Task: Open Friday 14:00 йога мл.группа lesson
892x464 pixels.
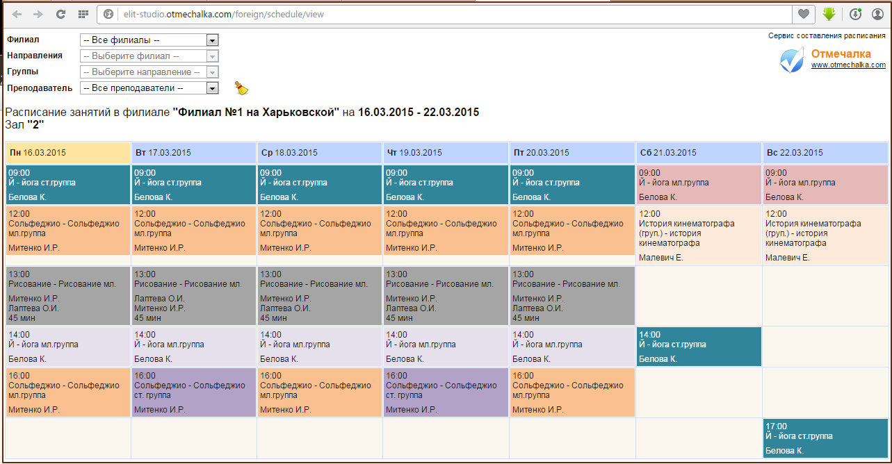Action: [572, 347]
